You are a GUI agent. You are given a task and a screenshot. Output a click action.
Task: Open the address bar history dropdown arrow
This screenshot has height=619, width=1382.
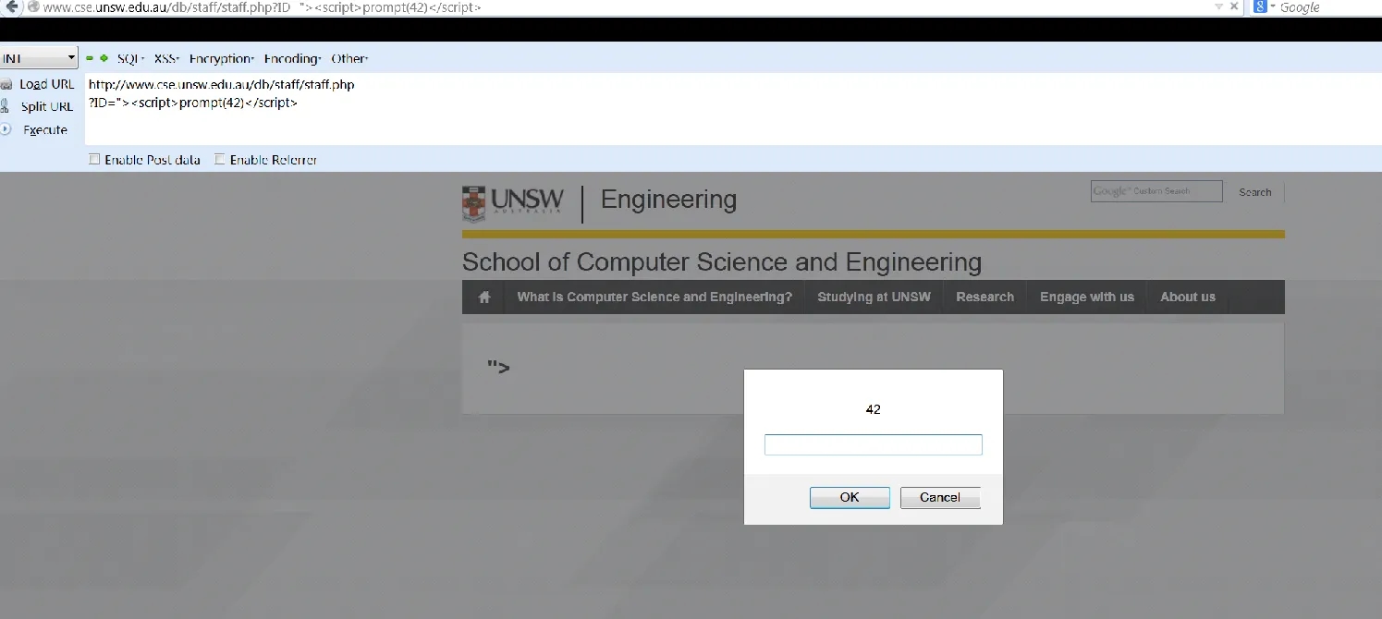pos(1218,7)
